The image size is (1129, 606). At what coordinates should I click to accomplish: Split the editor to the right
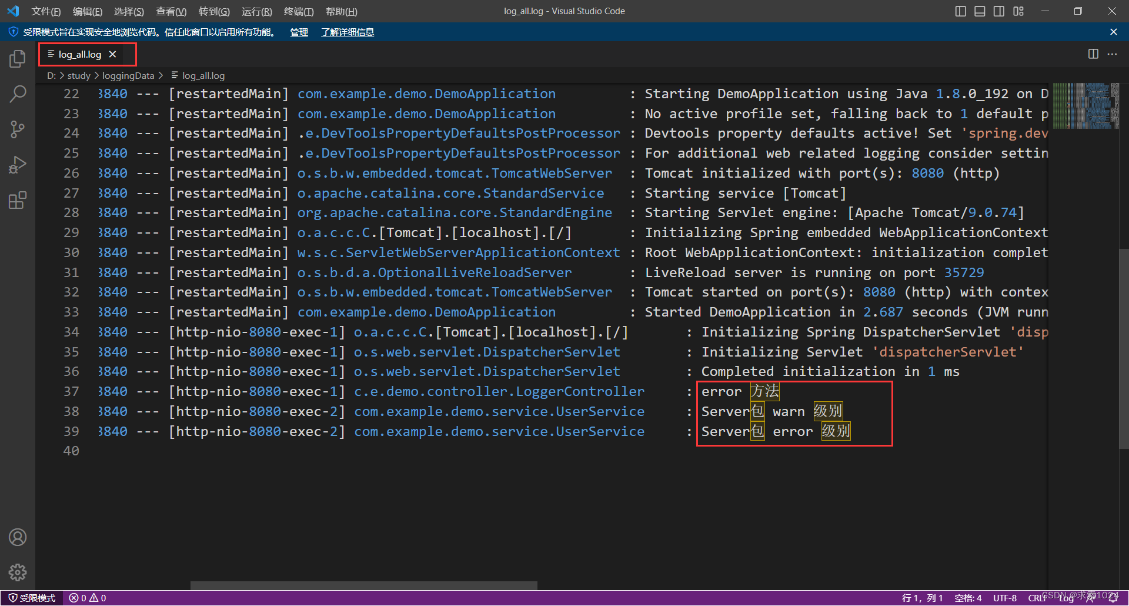(1093, 54)
